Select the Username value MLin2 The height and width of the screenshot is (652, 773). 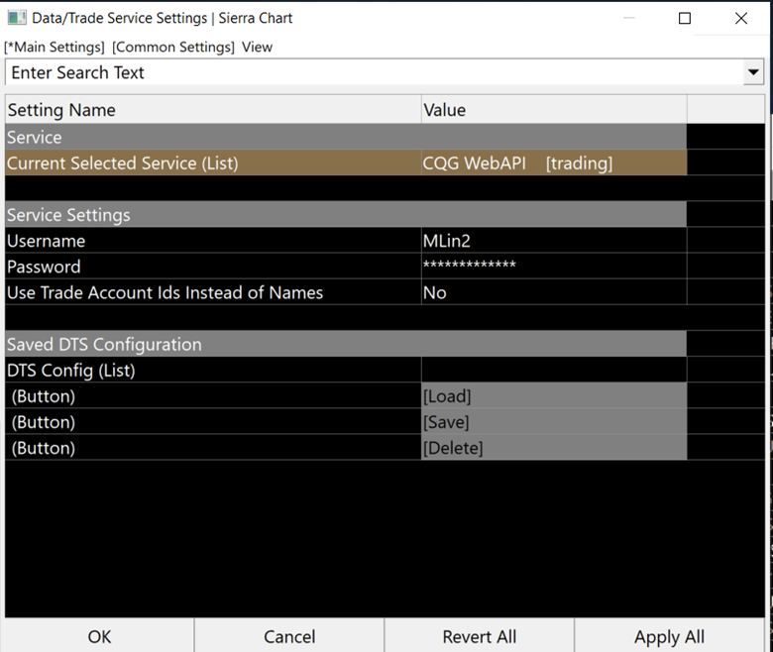552,241
